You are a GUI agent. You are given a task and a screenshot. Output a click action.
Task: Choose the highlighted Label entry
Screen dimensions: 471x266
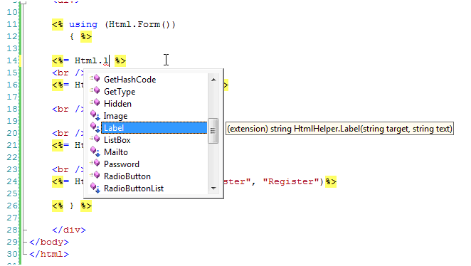[154, 128]
